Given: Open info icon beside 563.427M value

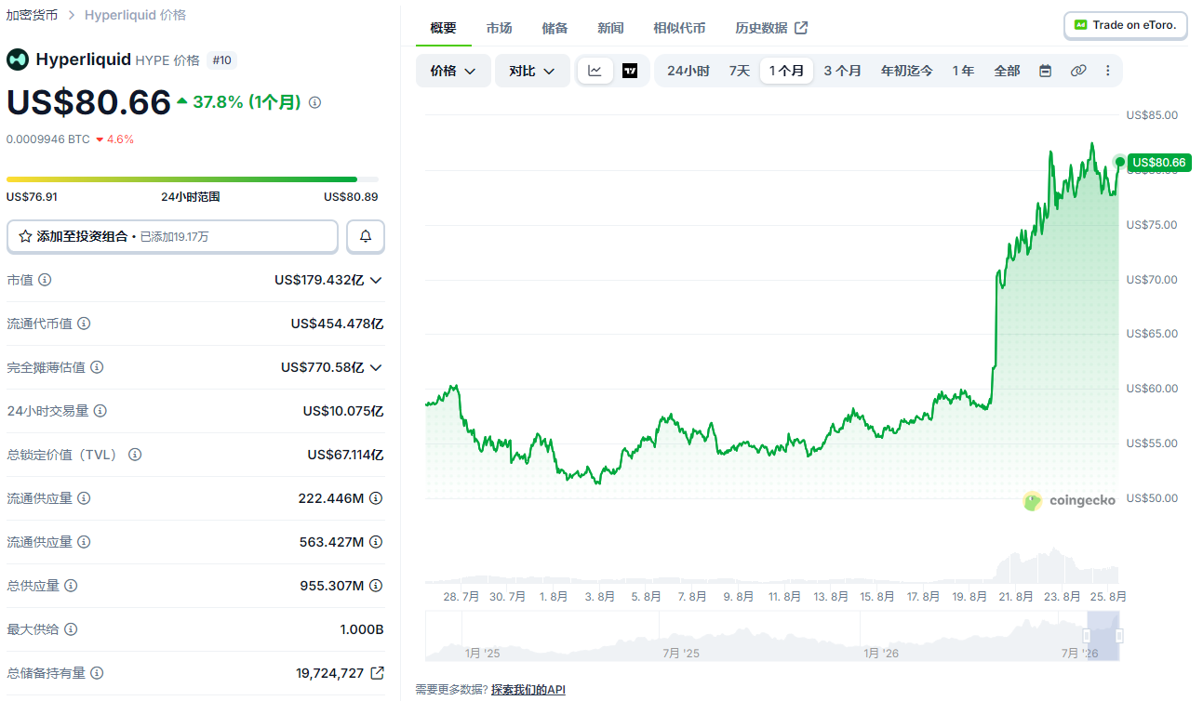Looking at the screenshot, I should 376,542.
